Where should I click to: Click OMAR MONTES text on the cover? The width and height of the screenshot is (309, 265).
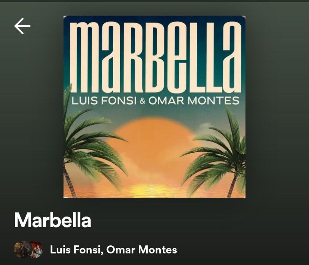click(194, 101)
